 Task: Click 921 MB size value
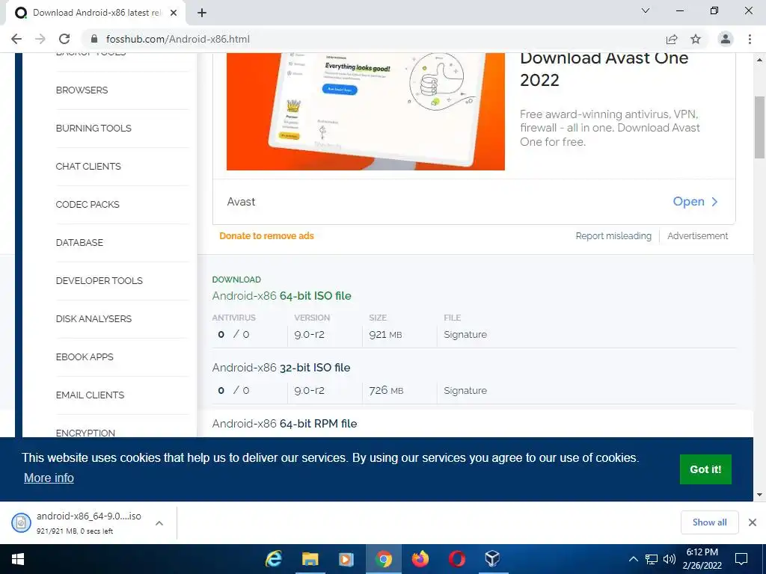pos(385,334)
